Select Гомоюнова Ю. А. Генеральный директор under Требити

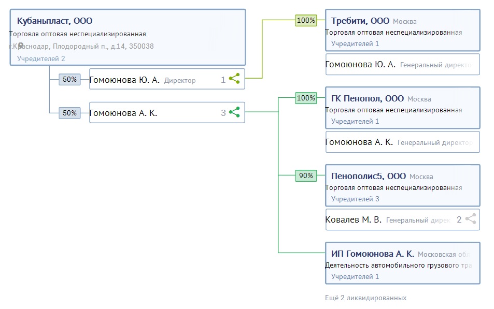tap(360, 65)
